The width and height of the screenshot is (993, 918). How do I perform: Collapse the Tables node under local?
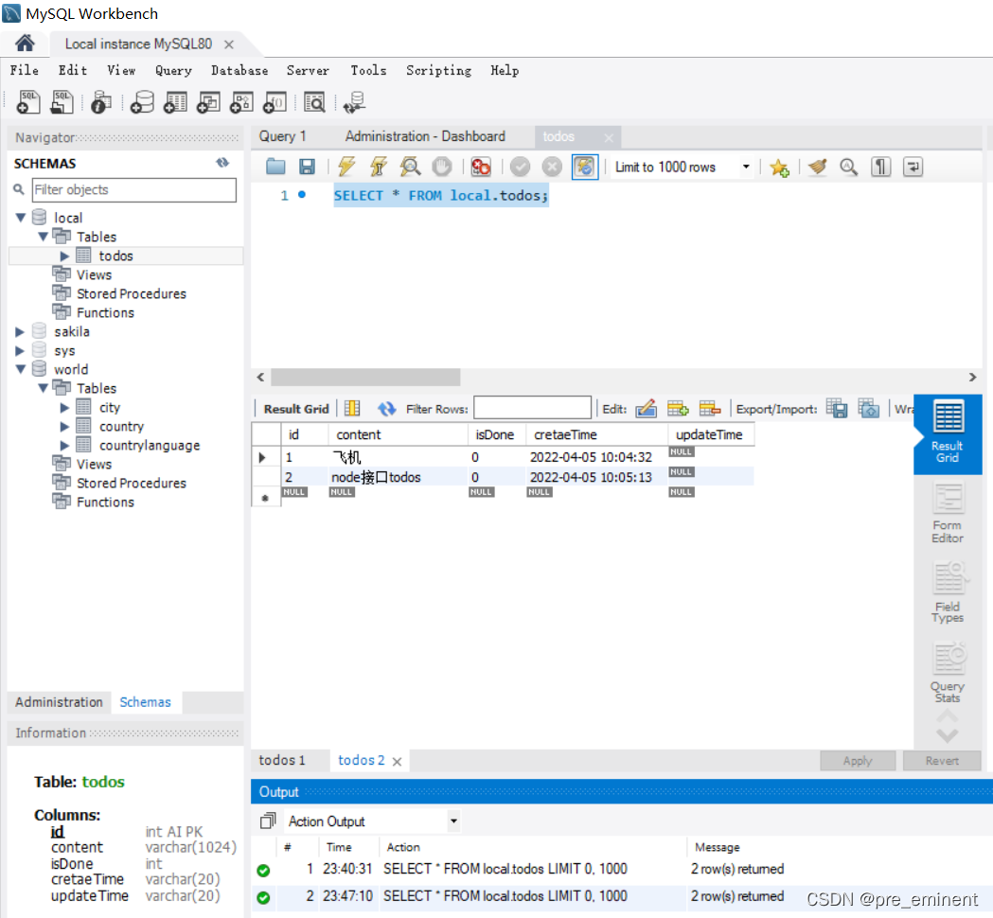[43, 237]
